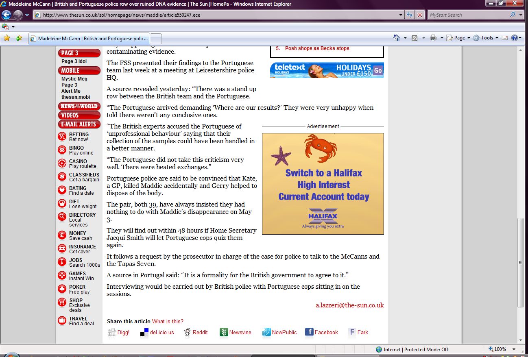Click the Casino roulette sidebar icon

62,163
